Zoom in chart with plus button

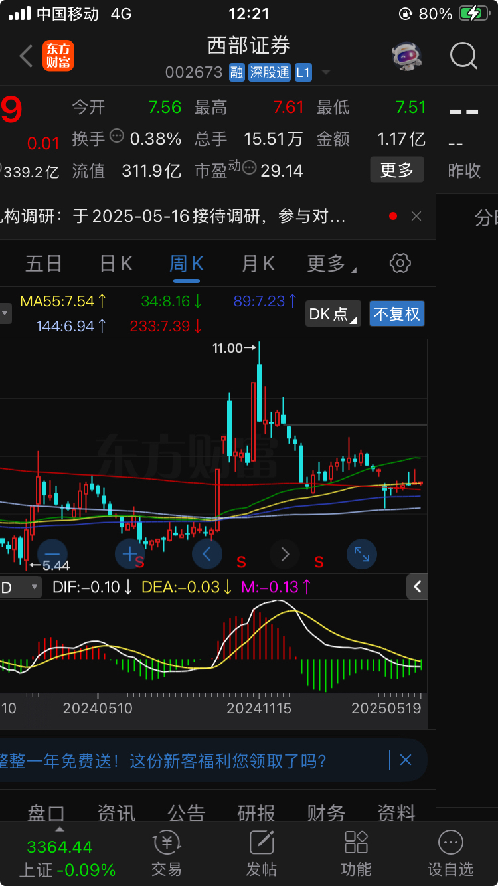pos(130,553)
